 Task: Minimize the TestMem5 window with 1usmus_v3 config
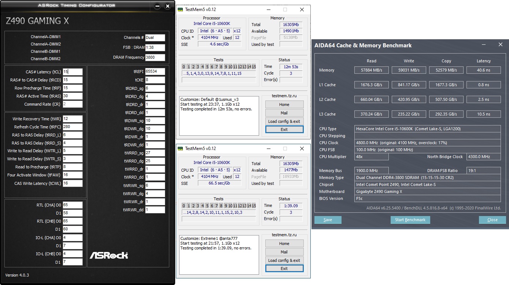tap(268, 10)
